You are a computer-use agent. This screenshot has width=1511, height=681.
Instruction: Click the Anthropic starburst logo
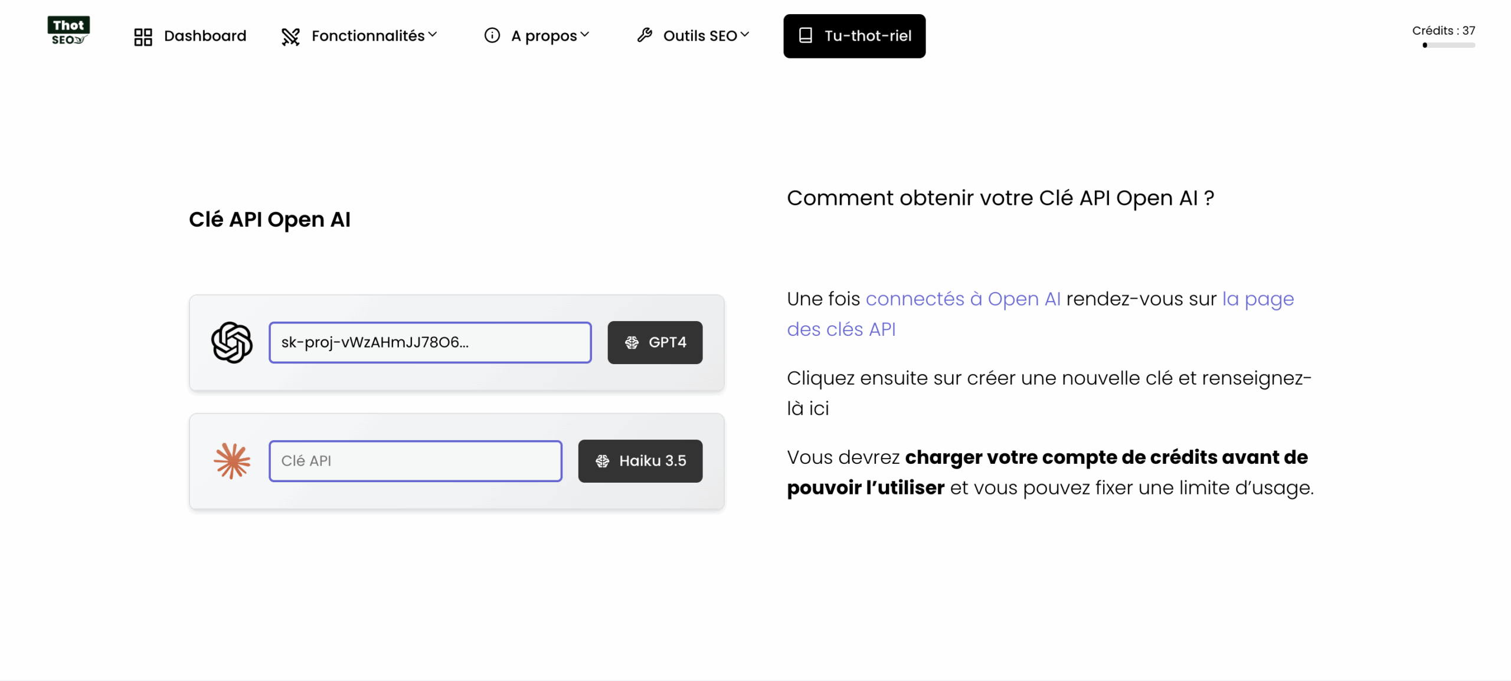(x=232, y=461)
